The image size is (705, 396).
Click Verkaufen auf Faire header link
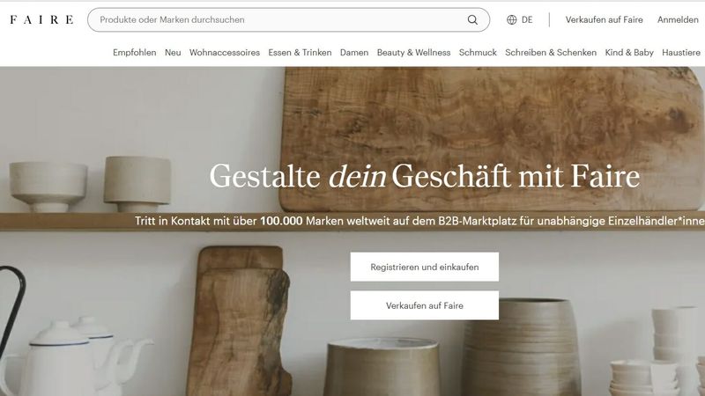[x=605, y=19]
